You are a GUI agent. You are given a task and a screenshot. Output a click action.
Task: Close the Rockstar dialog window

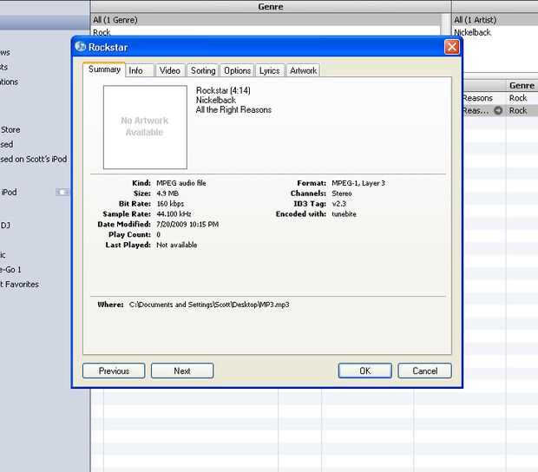[x=452, y=47]
